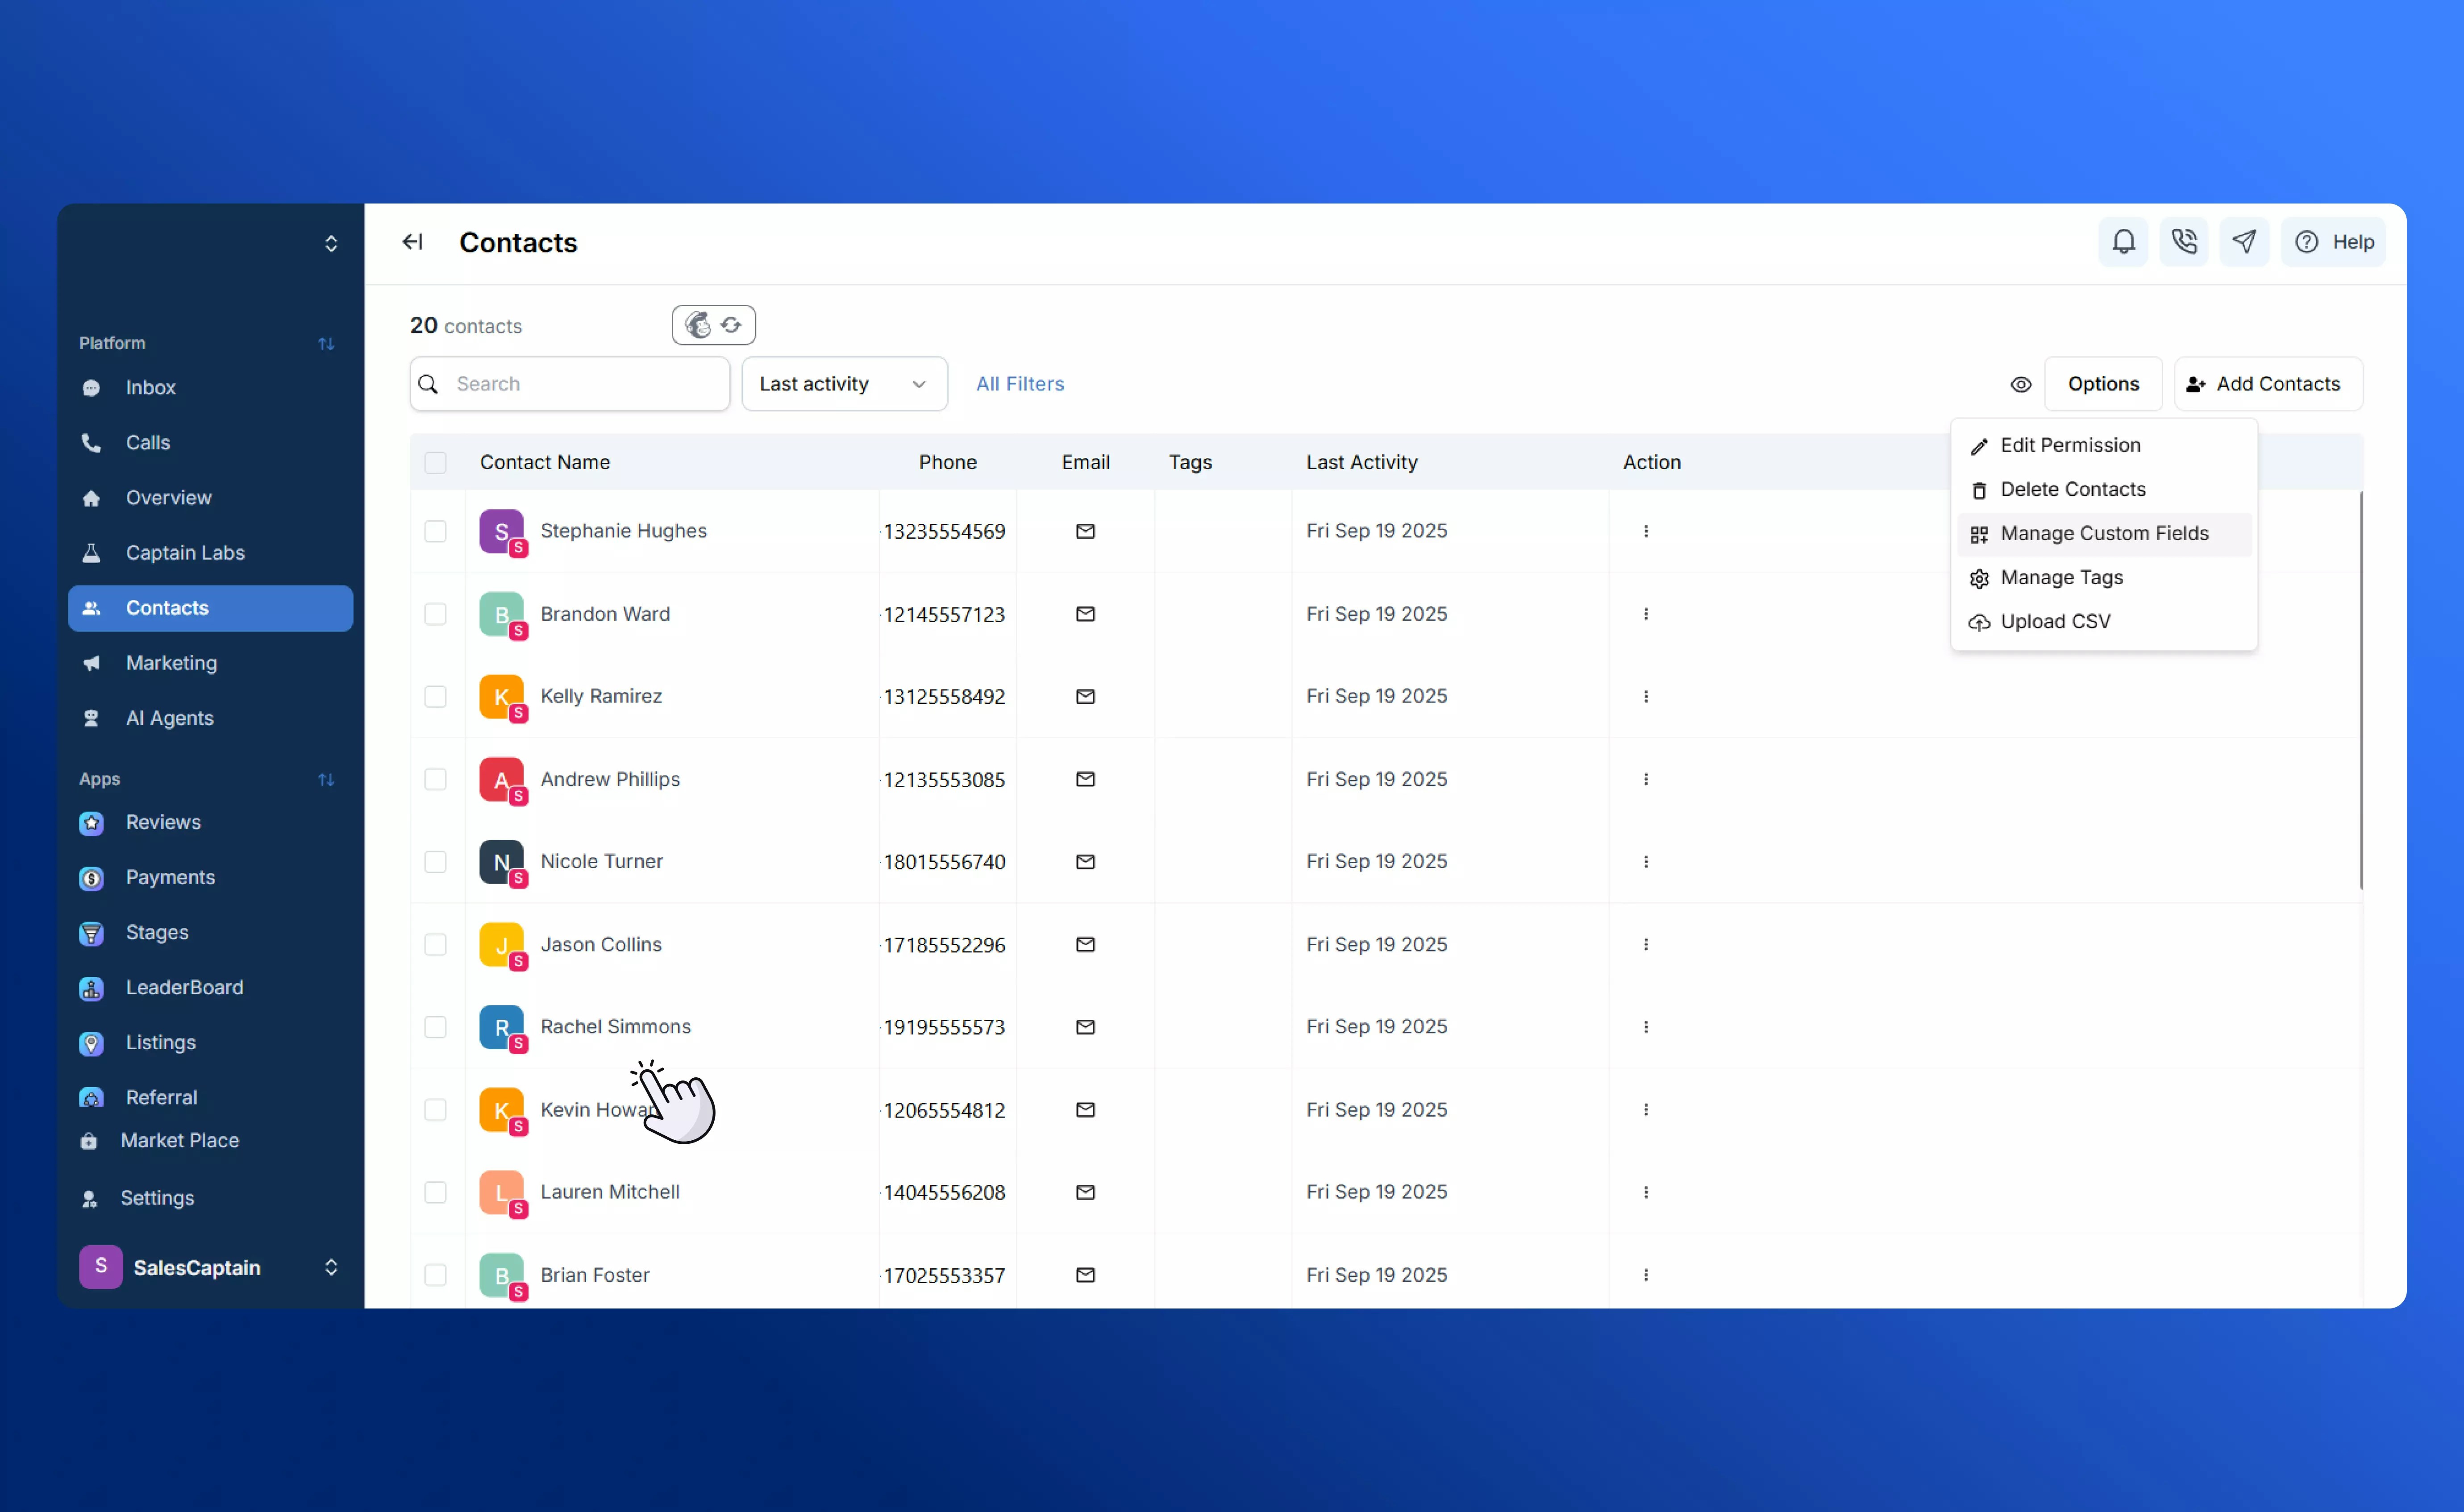The width and height of the screenshot is (2464, 1512).
Task: Toggle the Platform section sort arrows
Action: click(326, 343)
